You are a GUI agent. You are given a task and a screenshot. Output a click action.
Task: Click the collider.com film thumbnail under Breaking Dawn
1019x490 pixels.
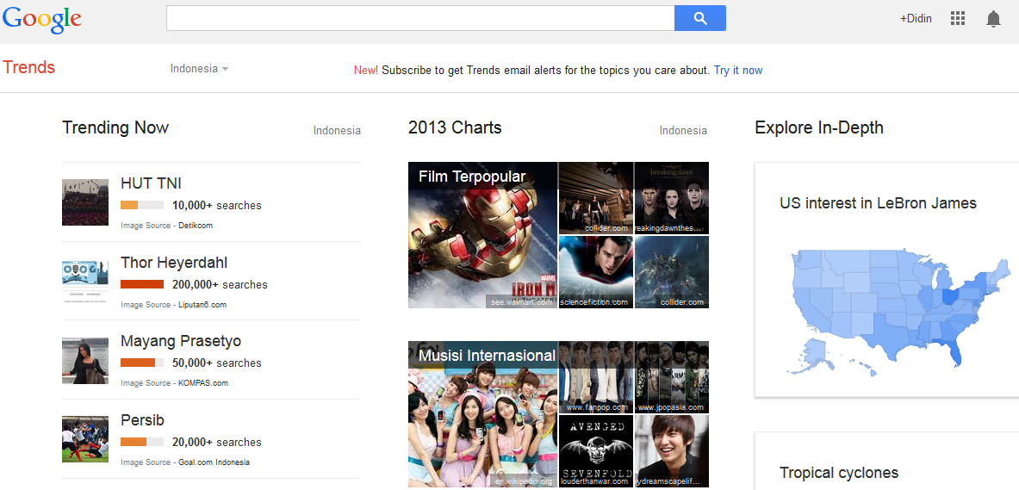click(671, 272)
